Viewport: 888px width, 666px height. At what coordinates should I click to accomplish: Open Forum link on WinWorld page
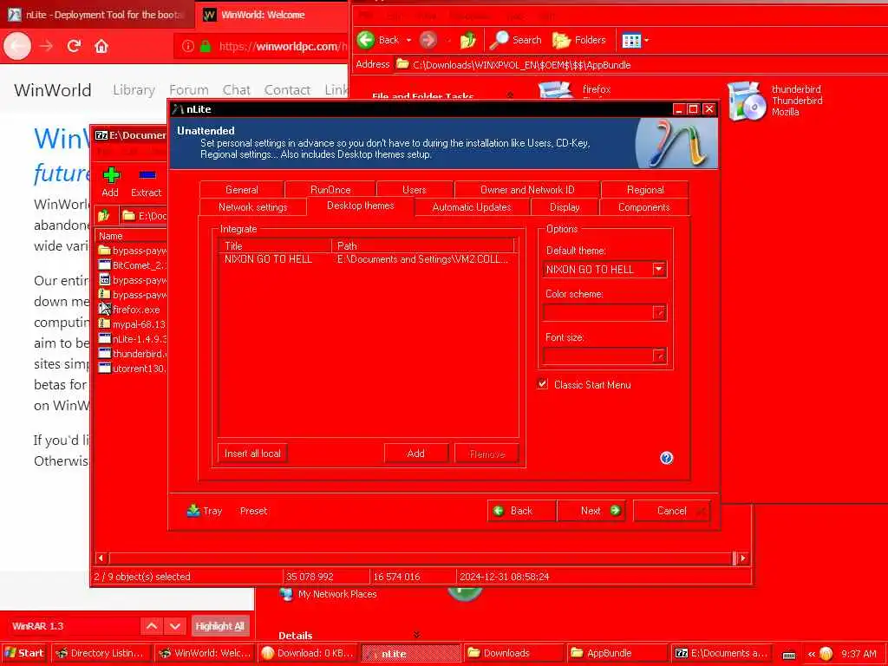click(x=188, y=89)
